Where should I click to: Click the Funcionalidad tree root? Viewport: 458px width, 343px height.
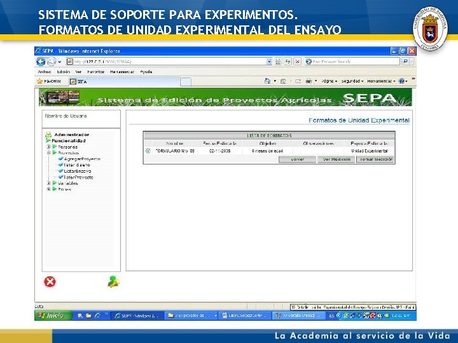pyautogui.click(x=69, y=140)
